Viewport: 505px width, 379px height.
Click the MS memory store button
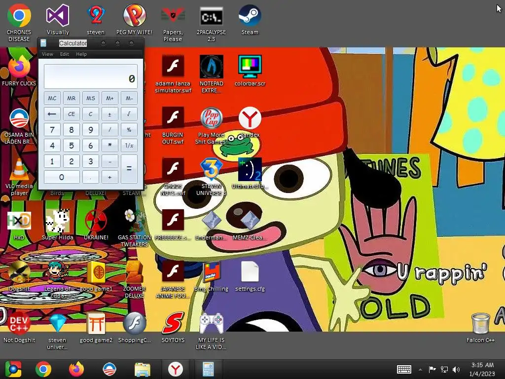tap(91, 98)
